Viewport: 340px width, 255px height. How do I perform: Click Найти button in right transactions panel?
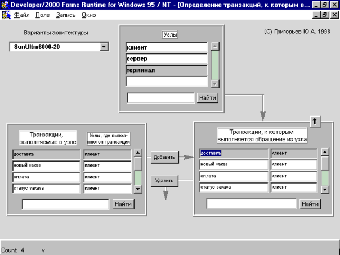(310, 204)
